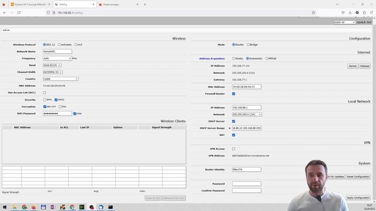The image size is (376, 211).
Task: Toggle aes ccm encryption checkbox
Action: point(45,107)
